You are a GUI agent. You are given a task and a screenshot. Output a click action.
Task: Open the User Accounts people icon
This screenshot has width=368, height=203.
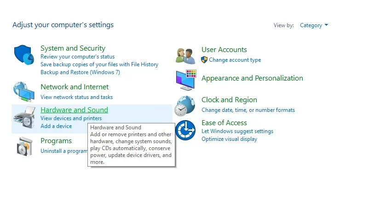click(x=185, y=56)
